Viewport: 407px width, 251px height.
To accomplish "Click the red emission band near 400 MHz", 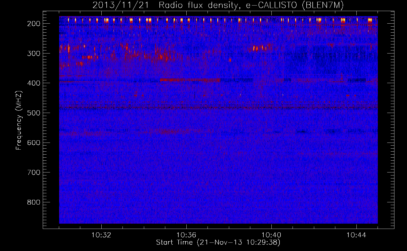I will click(190, 80).
